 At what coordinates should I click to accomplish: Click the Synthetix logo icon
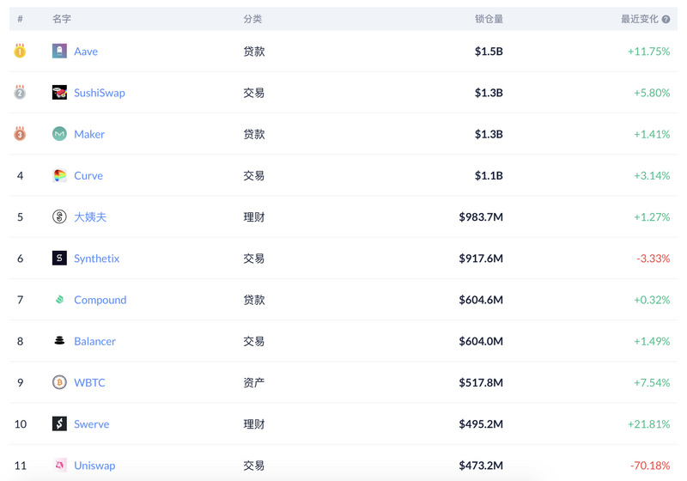tap(59, 258)
